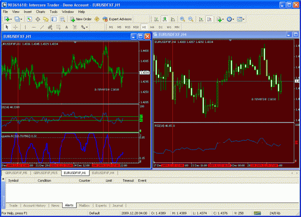Select the arrow Cursor tool

7,27
